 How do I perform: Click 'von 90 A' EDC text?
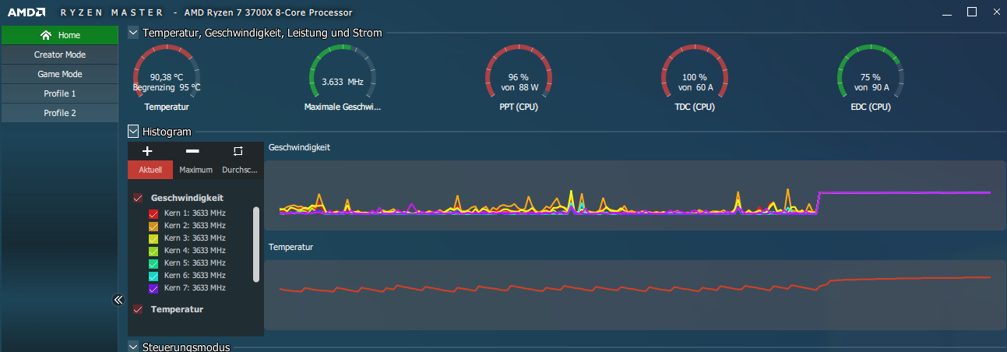pyautogui.click(x=870, y=87)
